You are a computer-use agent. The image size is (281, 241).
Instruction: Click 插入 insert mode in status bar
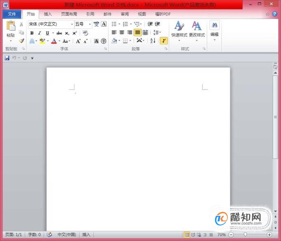pos(86,234)
